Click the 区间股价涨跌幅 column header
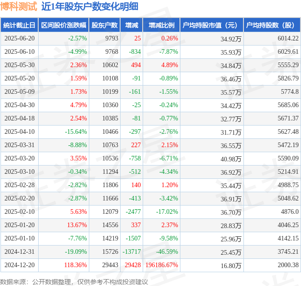This screenshot has width=301, height=286. 64,25
